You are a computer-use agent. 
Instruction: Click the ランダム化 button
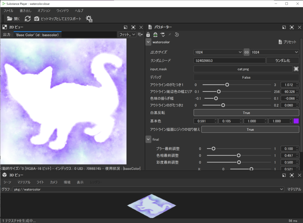click(x=283, y=61)
